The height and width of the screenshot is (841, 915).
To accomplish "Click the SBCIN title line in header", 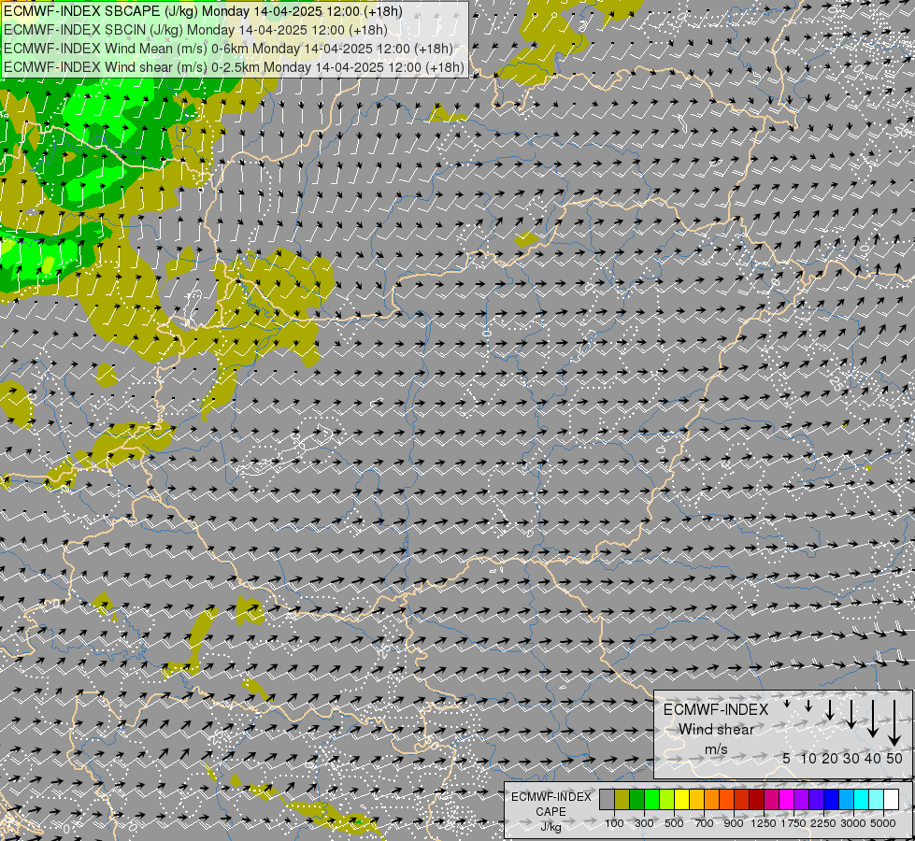I will point(195,30).
